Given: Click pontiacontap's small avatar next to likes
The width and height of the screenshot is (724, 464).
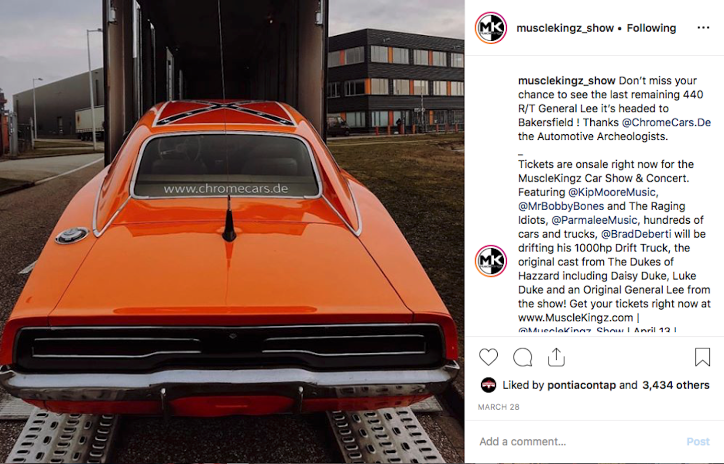Looking at the screenshot, I should tap(488, 385).
